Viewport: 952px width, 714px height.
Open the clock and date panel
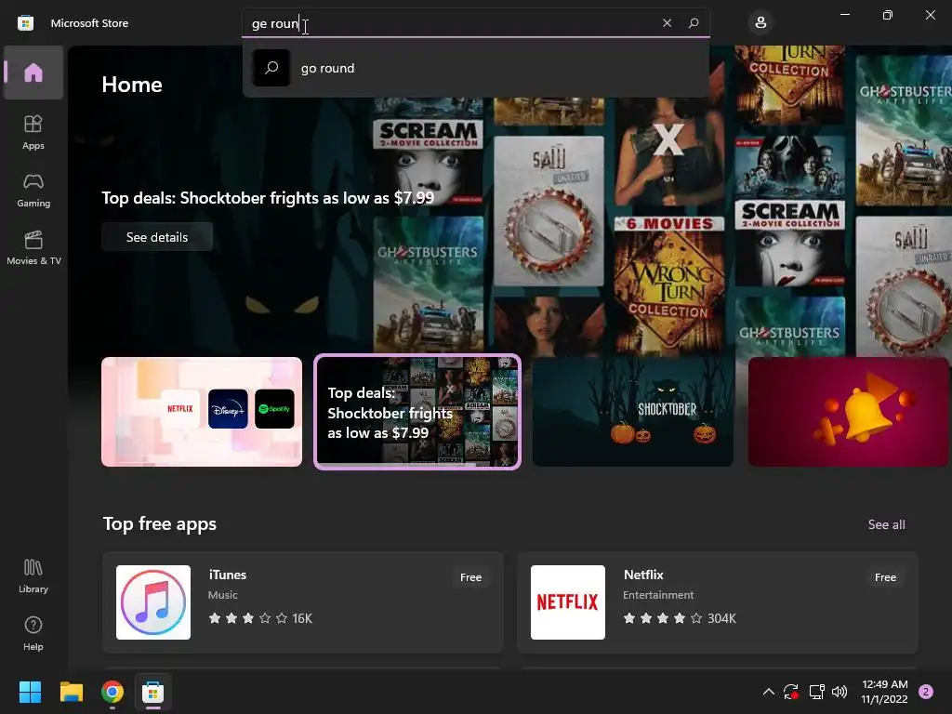tap(885, 692)
